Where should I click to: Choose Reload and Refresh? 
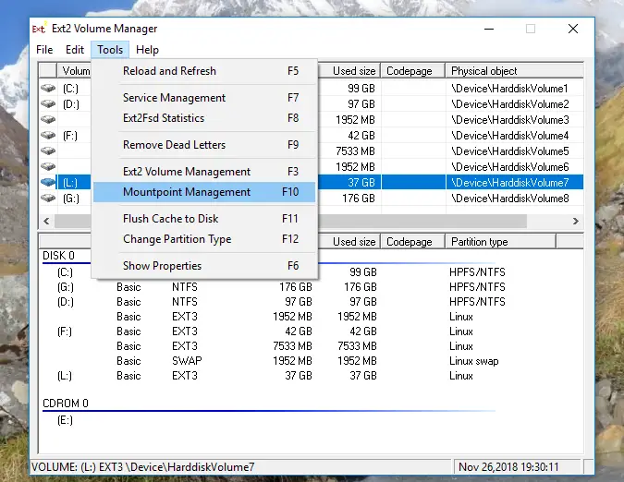(x=204, y=71)
